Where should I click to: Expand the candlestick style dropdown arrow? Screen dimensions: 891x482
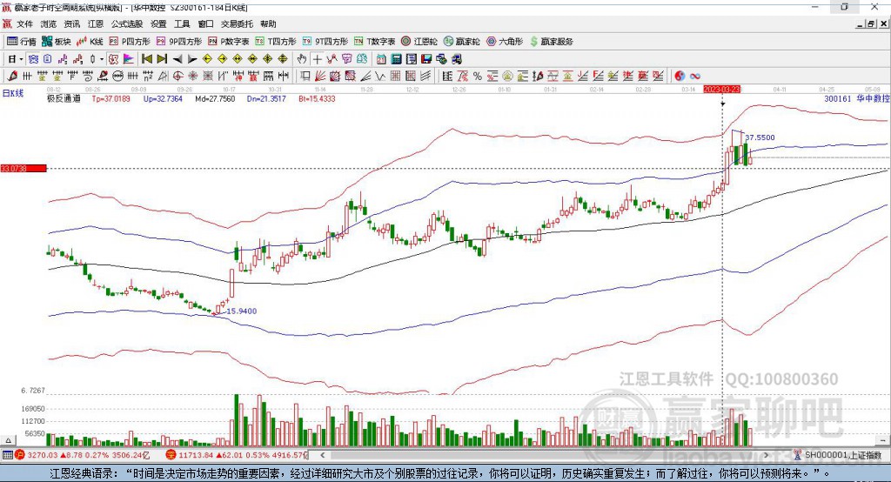[102, 59]
